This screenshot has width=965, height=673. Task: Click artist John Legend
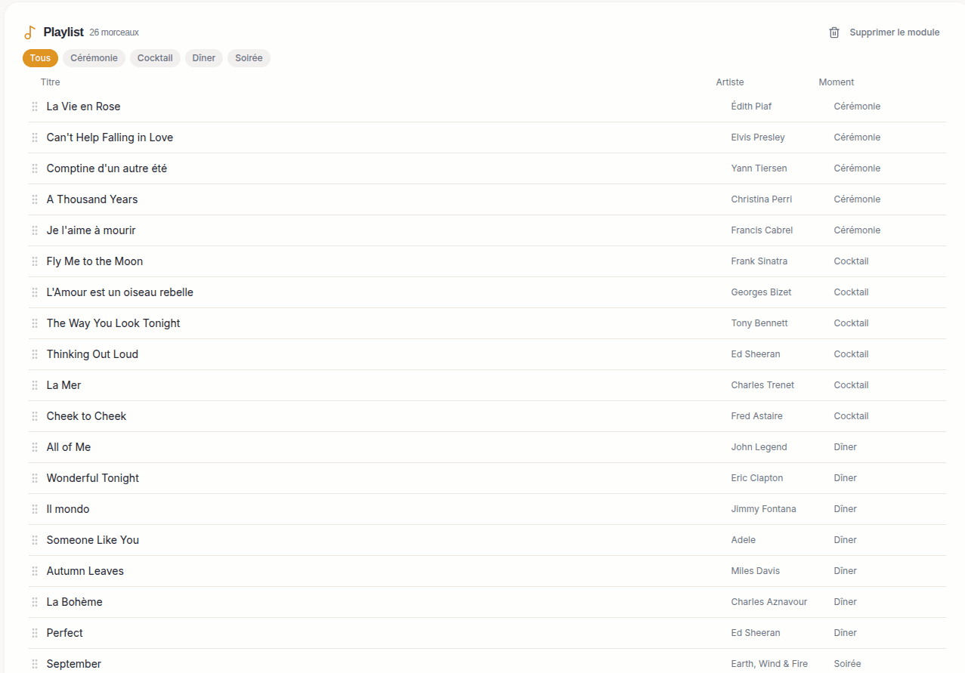click(x=759, y=447)
